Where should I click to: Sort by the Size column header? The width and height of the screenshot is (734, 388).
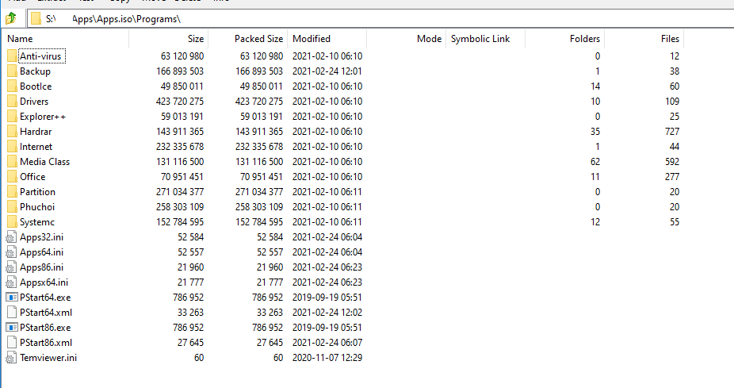(169, 39)
